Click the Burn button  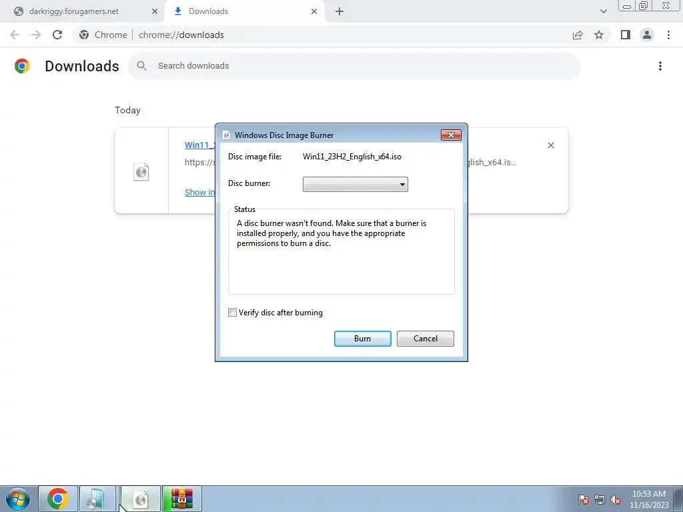tap(362, 339)
